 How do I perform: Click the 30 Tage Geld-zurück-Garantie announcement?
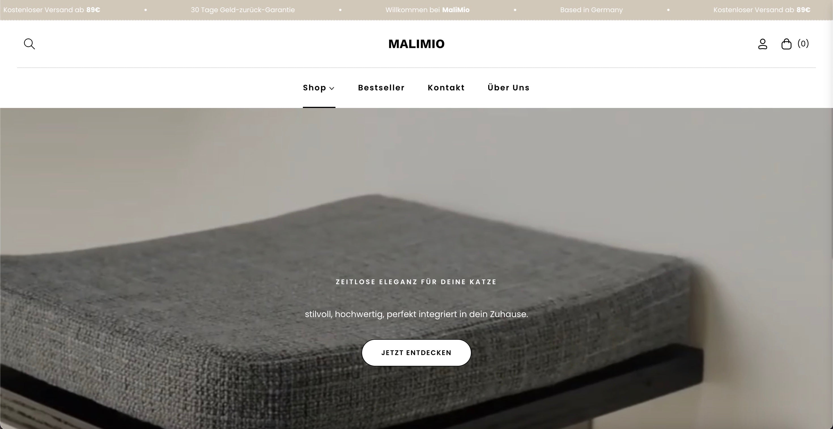[243, 10]
